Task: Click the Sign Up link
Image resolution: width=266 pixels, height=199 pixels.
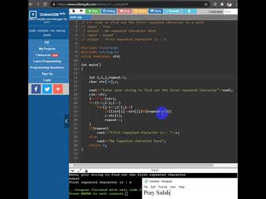Action: (x=47, y=74)
